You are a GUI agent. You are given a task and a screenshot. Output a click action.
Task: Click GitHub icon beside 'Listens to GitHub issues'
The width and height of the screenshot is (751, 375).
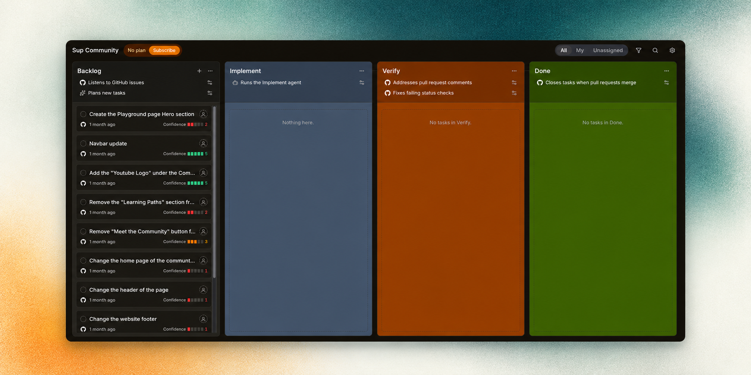point(83,83)
